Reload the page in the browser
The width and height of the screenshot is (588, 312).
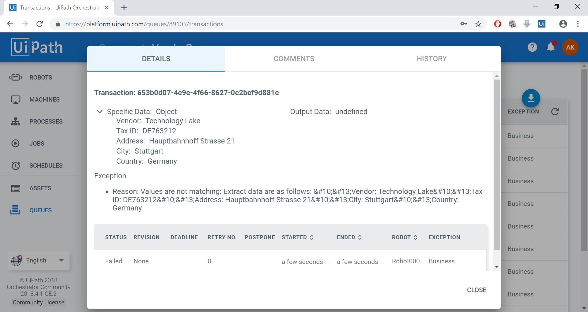pos(40,24)
